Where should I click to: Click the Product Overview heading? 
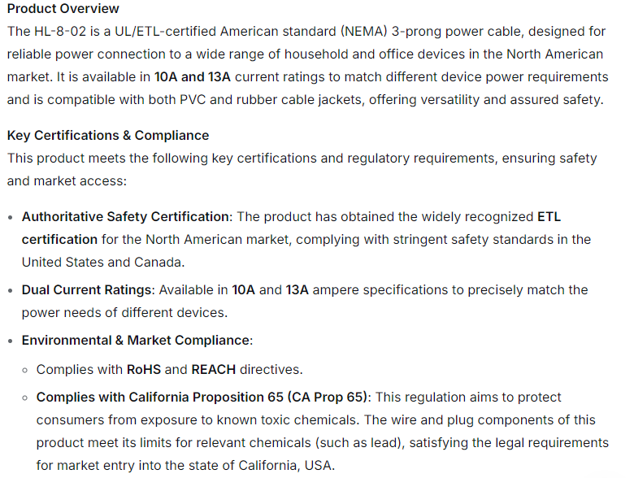point(63,9)
